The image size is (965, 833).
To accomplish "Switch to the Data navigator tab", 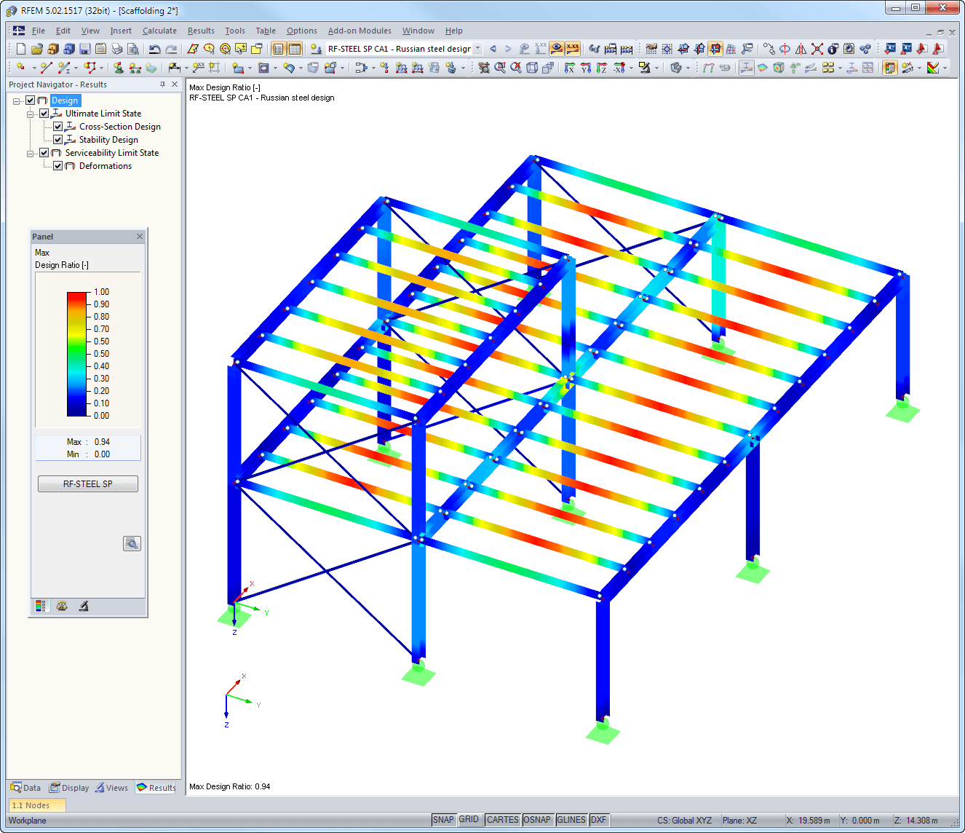I will pos(25,788).
